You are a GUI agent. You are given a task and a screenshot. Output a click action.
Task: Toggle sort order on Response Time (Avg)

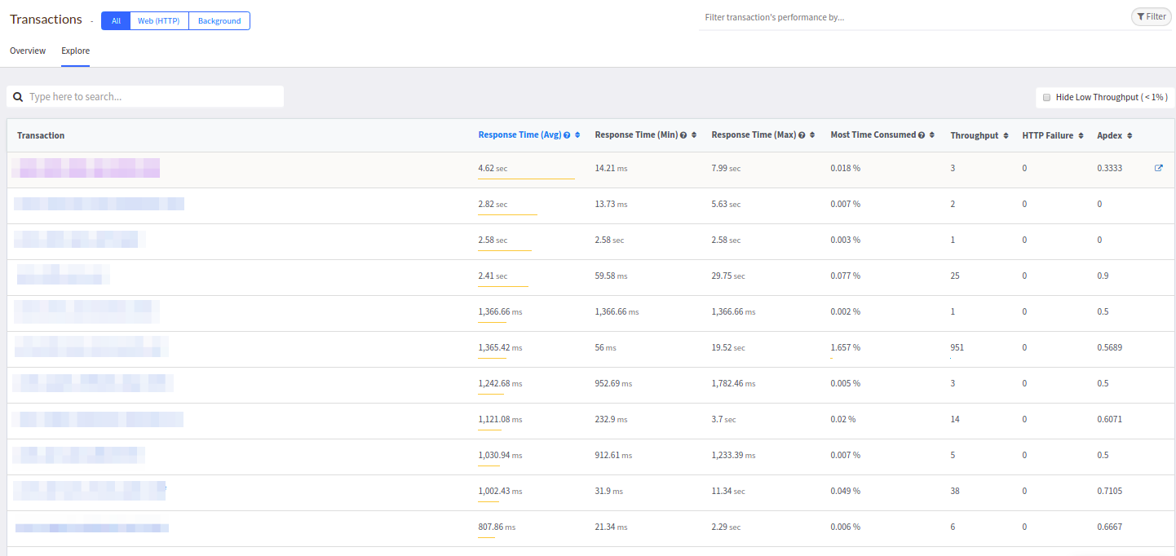577,135
